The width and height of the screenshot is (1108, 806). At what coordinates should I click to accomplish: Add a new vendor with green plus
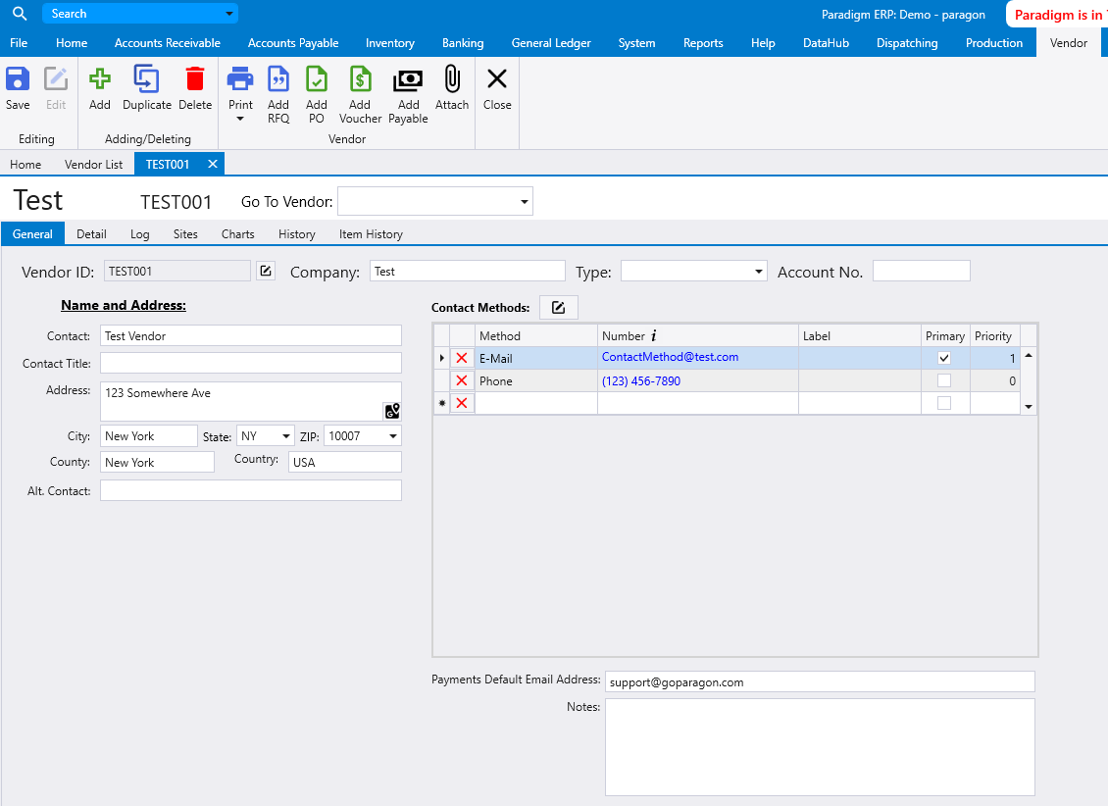point(100,79)
